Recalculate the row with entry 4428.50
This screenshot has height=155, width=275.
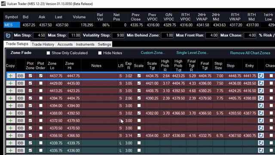261,83
